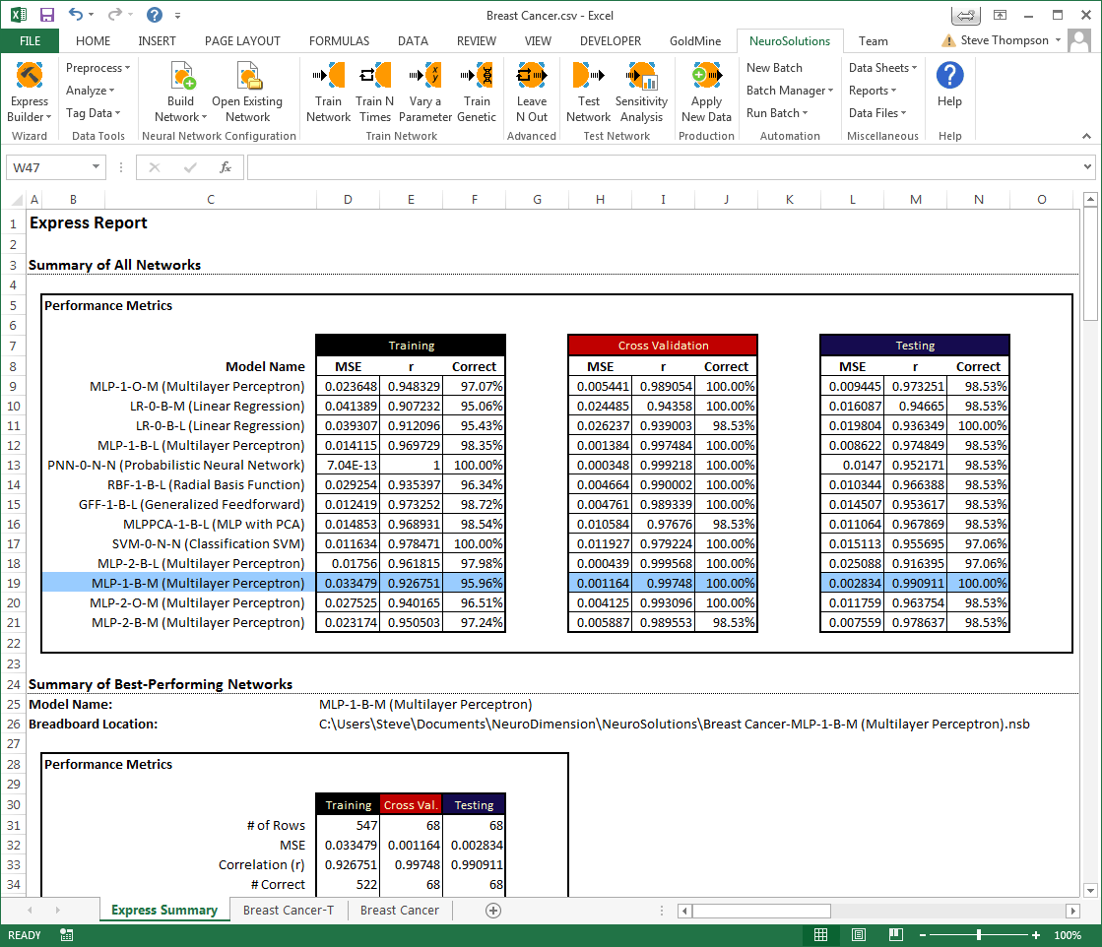Image resolution: width=1102 pixels, height=947 pixels.
Task: Click Open Existing Network icon
Action: pyautogui.click(x=246, y=92)
